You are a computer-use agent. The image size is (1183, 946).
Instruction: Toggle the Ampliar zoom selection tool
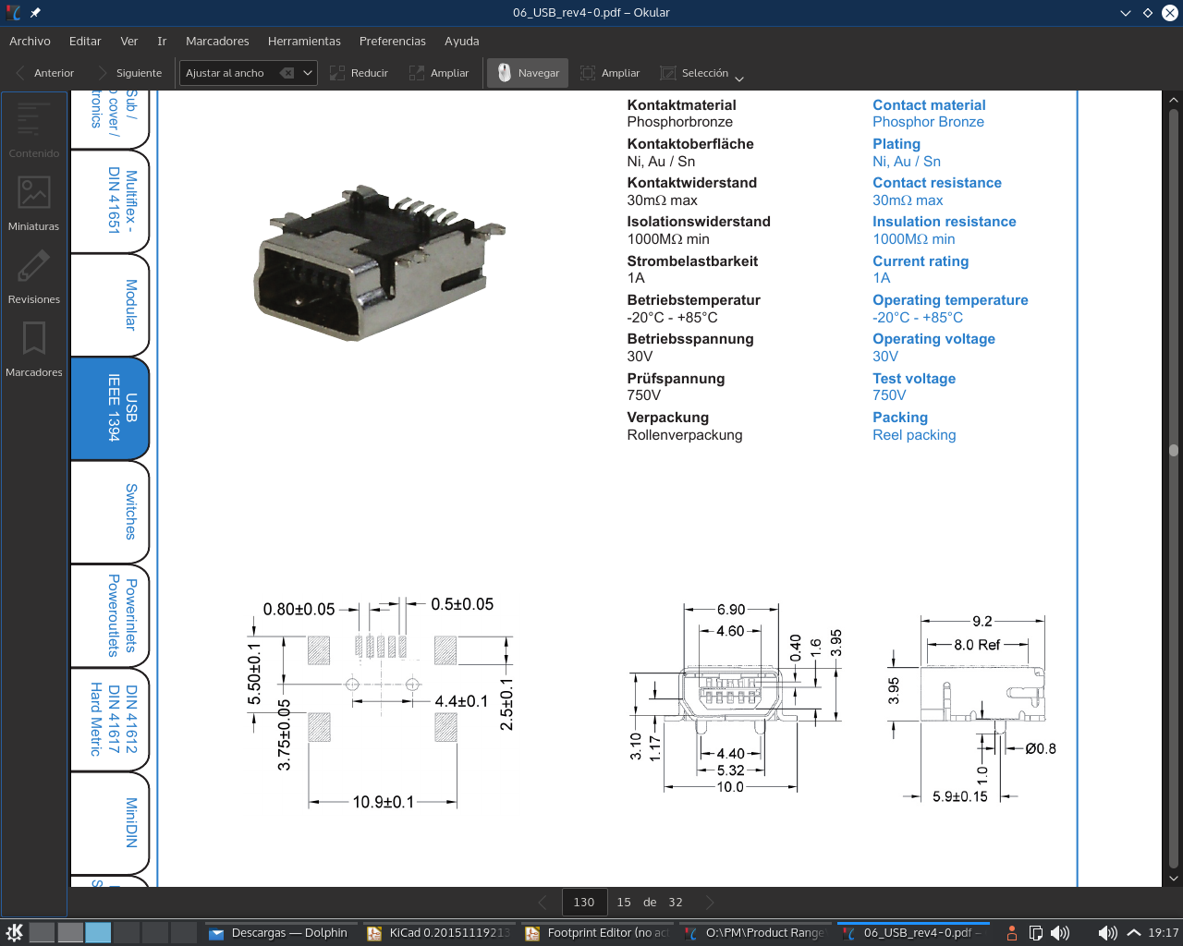pos(610,73)
